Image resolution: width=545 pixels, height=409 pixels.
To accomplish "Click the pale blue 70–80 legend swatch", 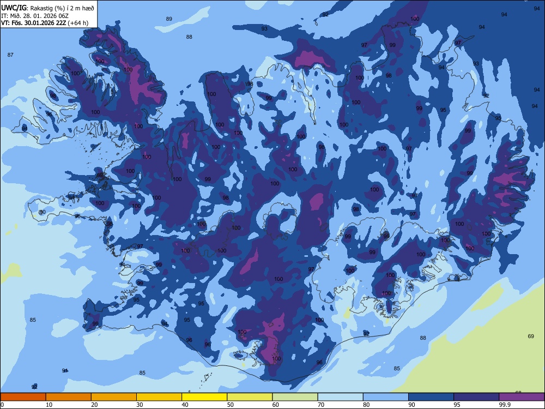I will coord(340,397).
